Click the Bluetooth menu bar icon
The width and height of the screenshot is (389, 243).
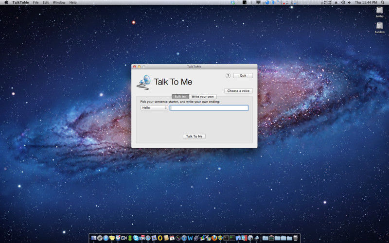coord(251,2)
